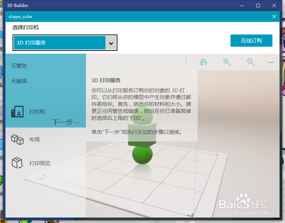Click the layout cubes icon beside 布局
The height and width of the screenshot is (223, 285).
pyautogui.click(x=17, y=140)
